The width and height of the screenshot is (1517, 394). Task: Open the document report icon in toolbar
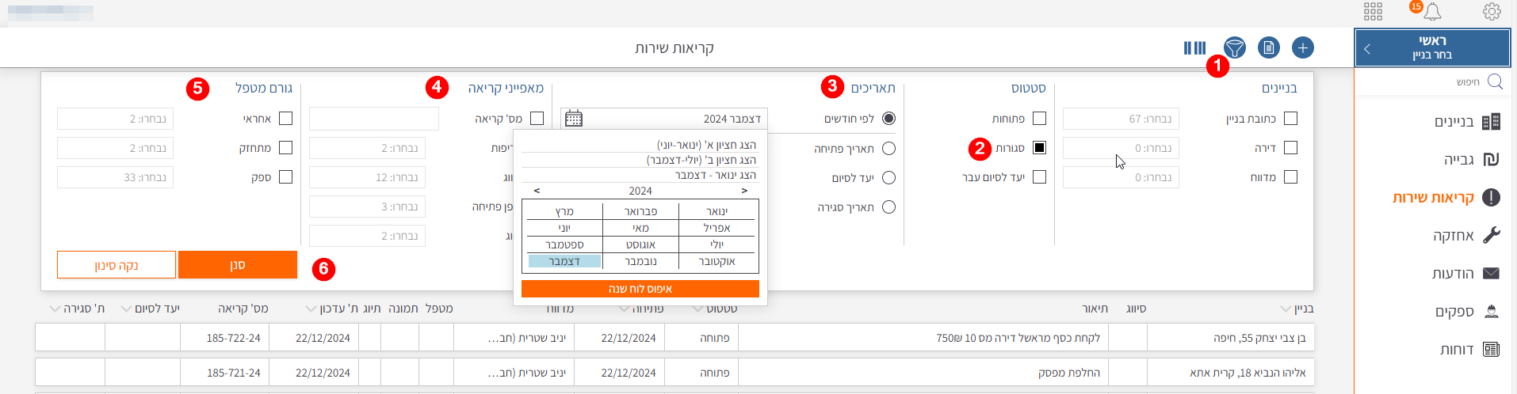tap(1268, 48)
